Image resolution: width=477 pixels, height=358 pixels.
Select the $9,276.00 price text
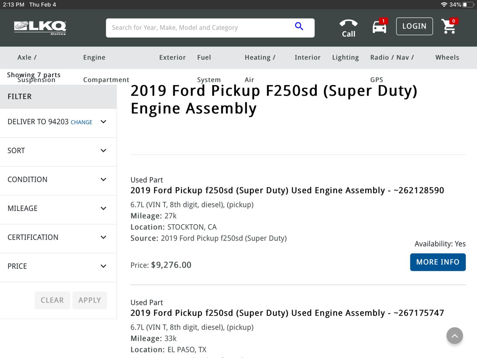[171, 265]
